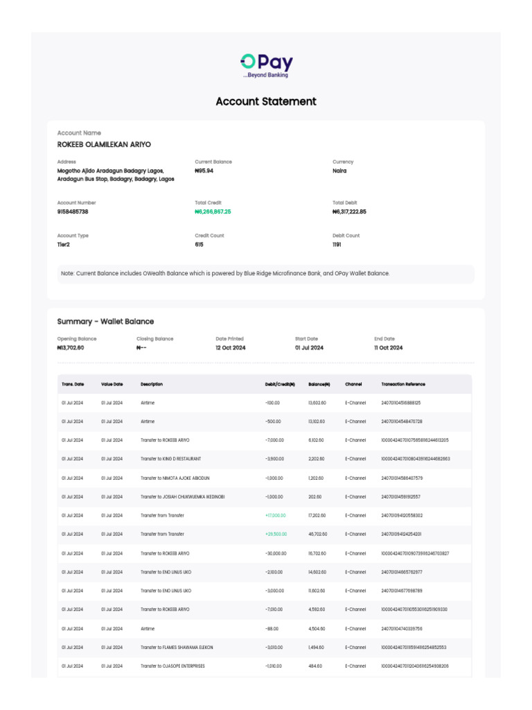Click the note about OWealth Balance
Image resolution: width=532 pixels, height=710 pixels.
225,273
